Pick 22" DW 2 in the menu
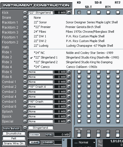This screenshot has width=123, height=147. [76, 41]
